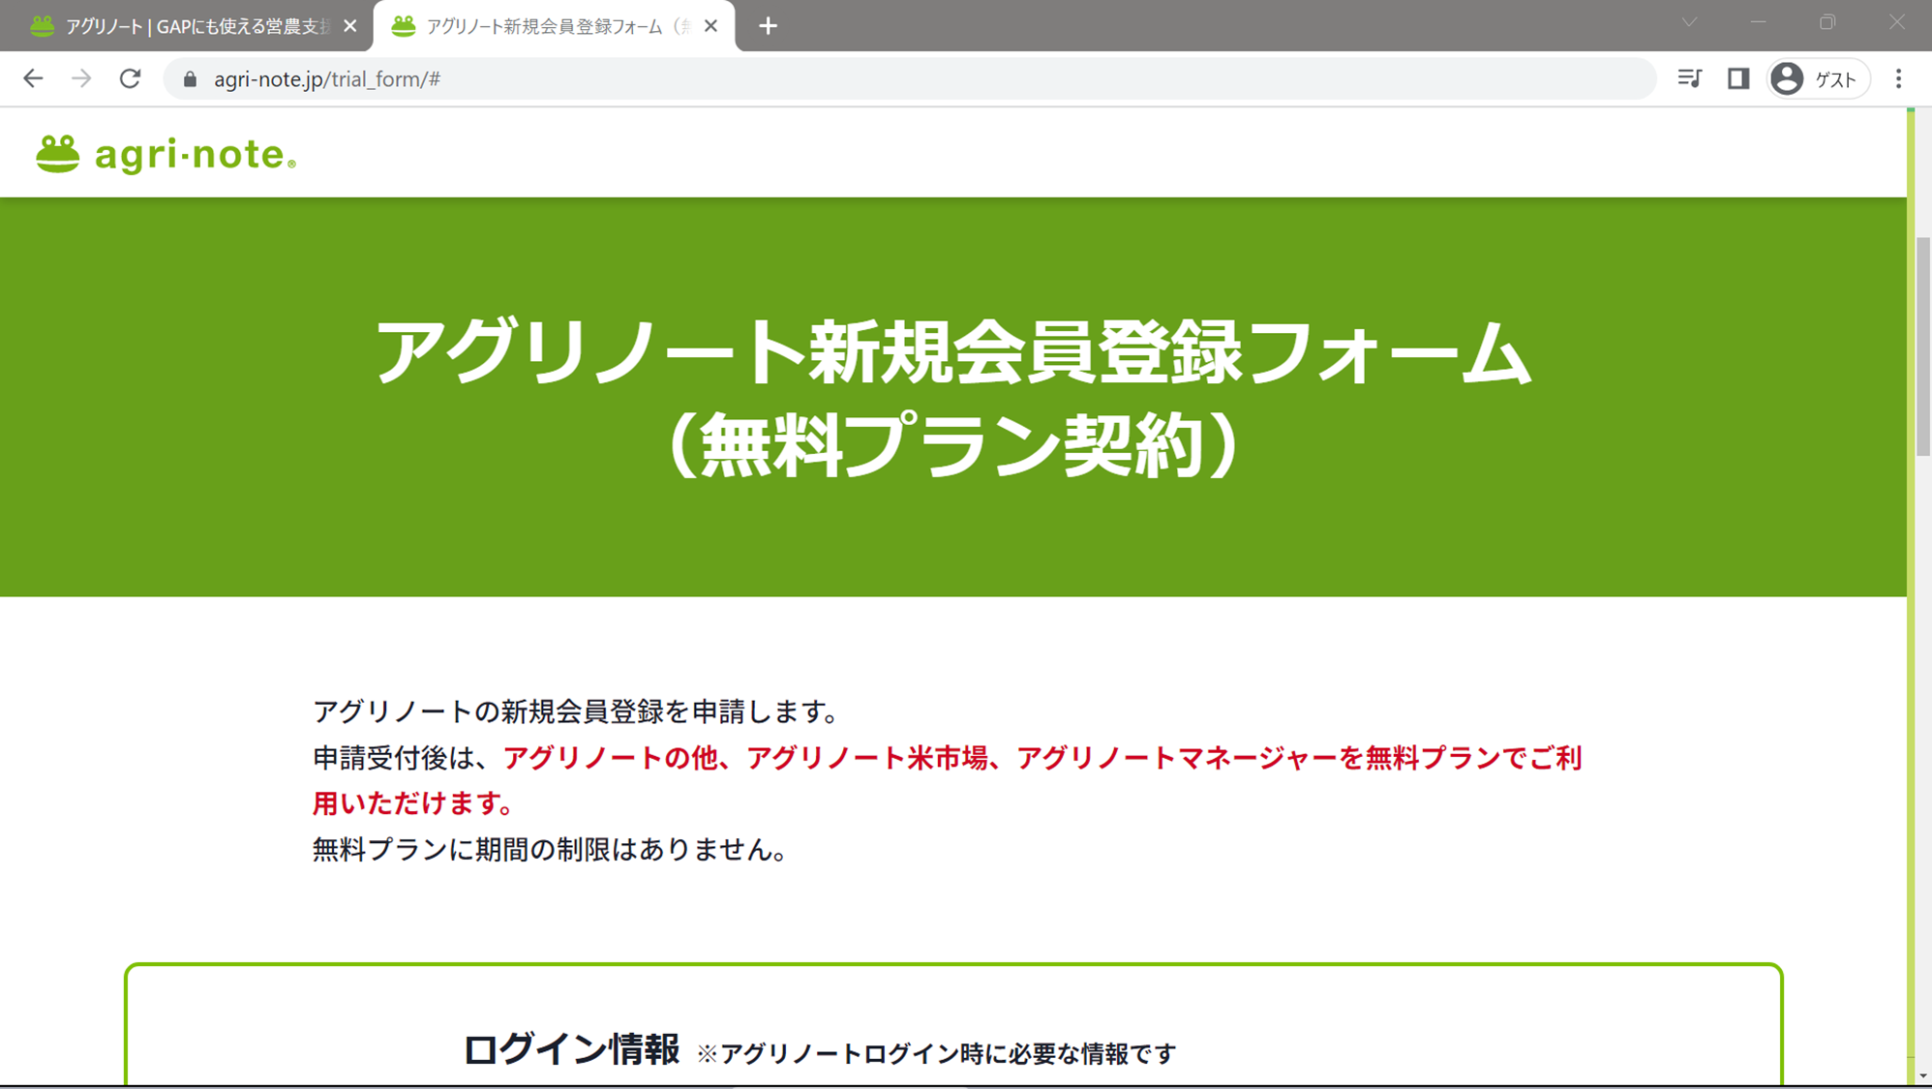View site info via the padlock icon

pyautogui.click(x=191, y=79)
